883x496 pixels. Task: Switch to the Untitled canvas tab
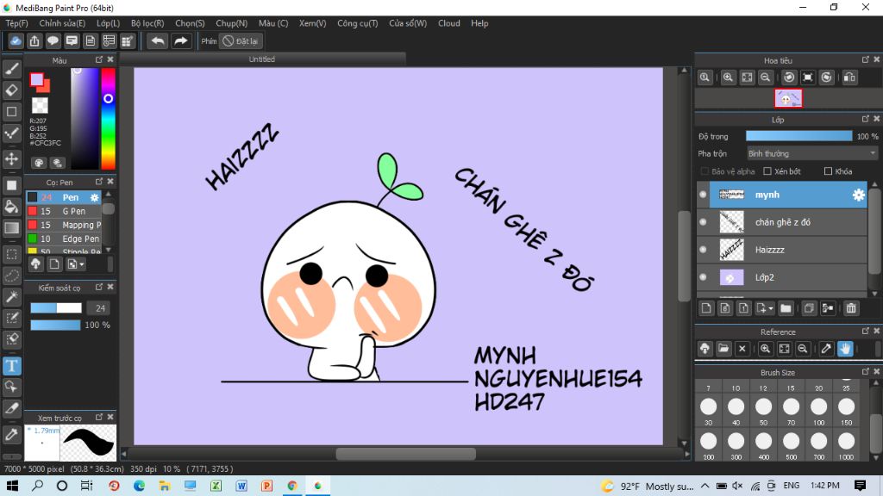click(x=262, y=59)
